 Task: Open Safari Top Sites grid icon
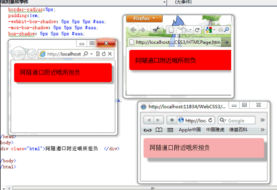pos(170,130)
